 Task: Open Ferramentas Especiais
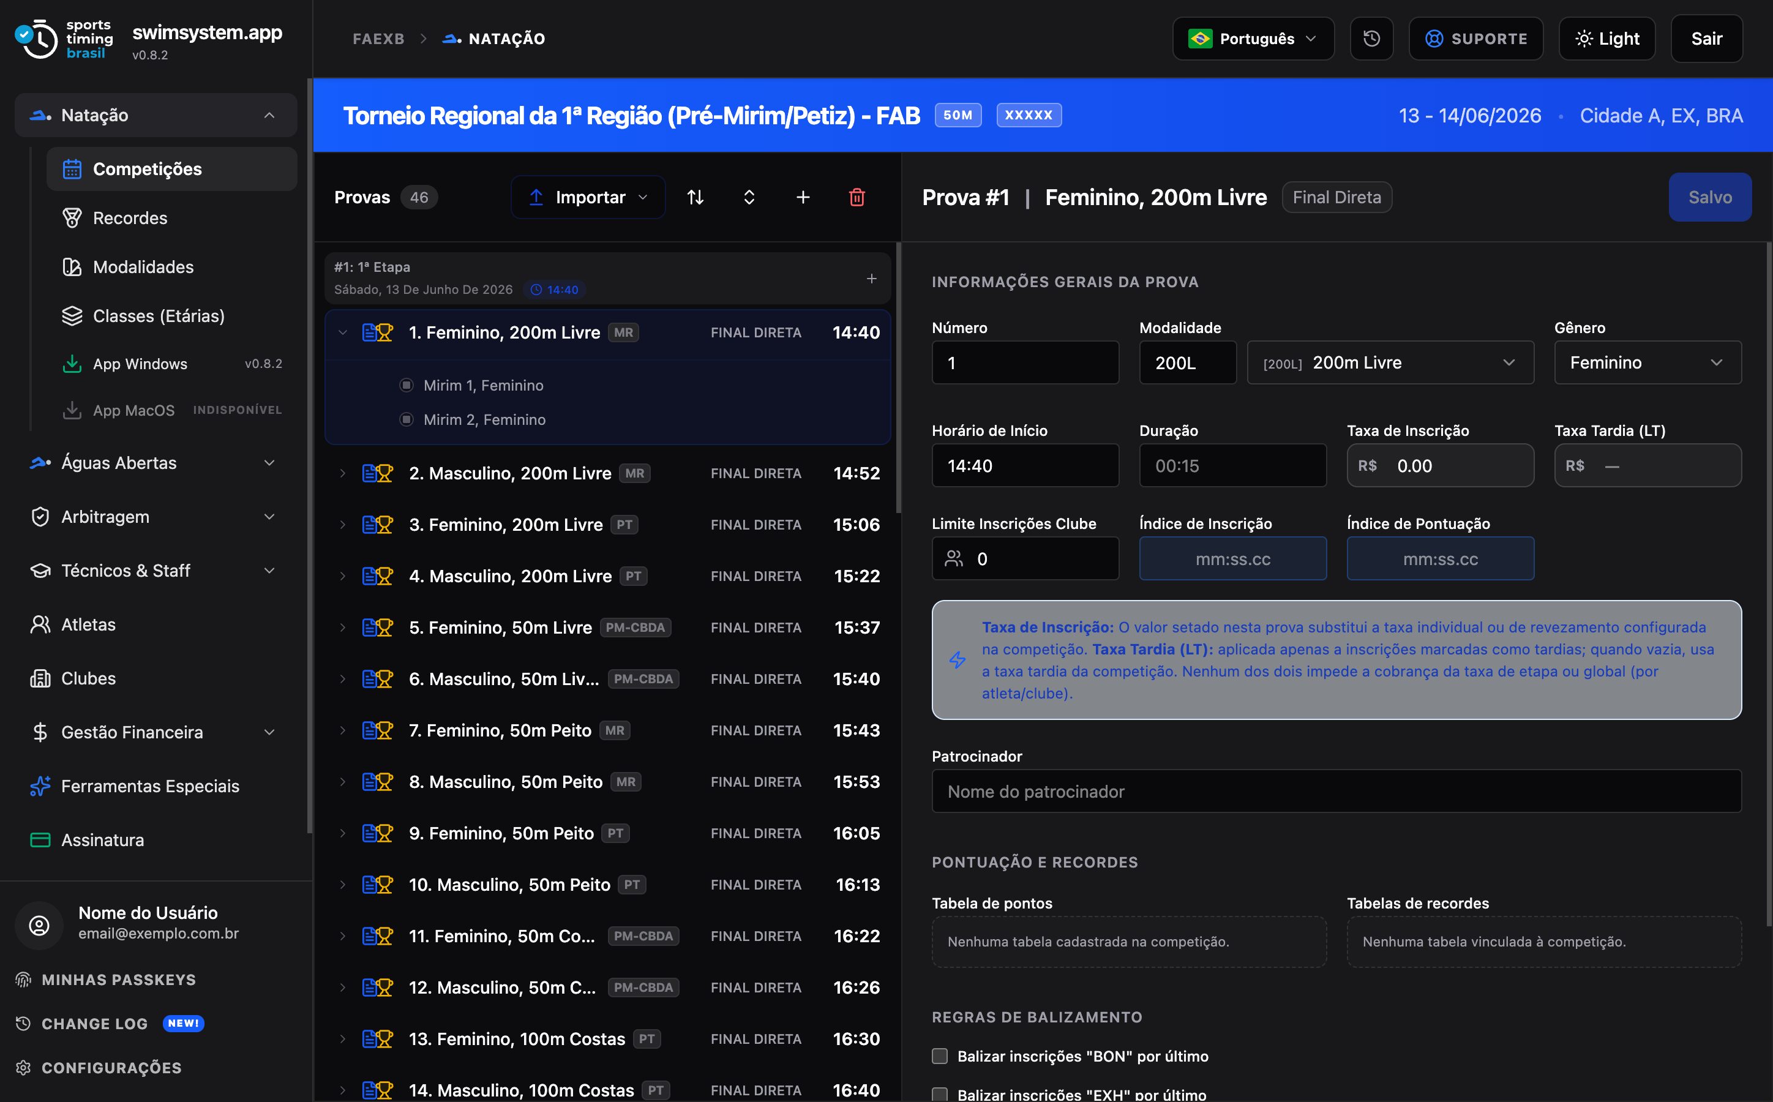click(156, 785)
